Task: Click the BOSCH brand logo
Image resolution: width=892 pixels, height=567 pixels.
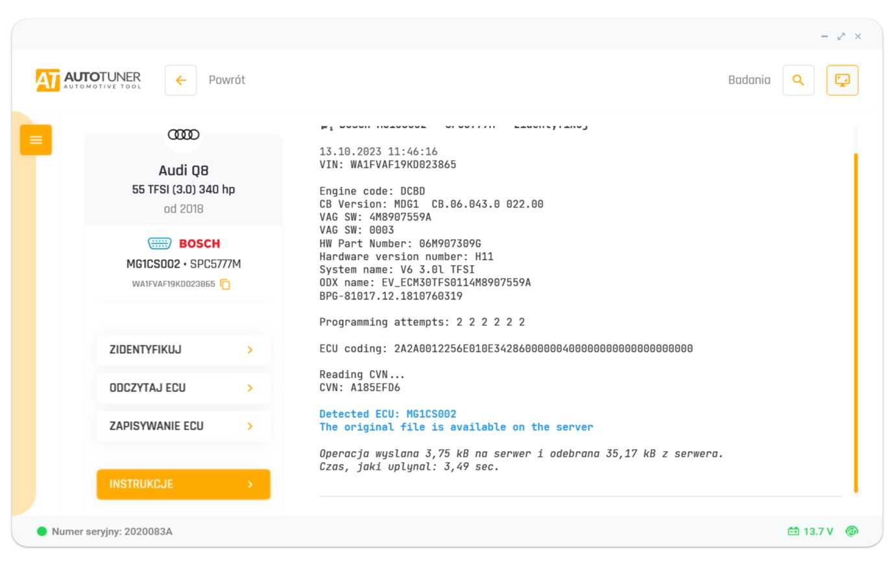Action: tap(200, 244)
